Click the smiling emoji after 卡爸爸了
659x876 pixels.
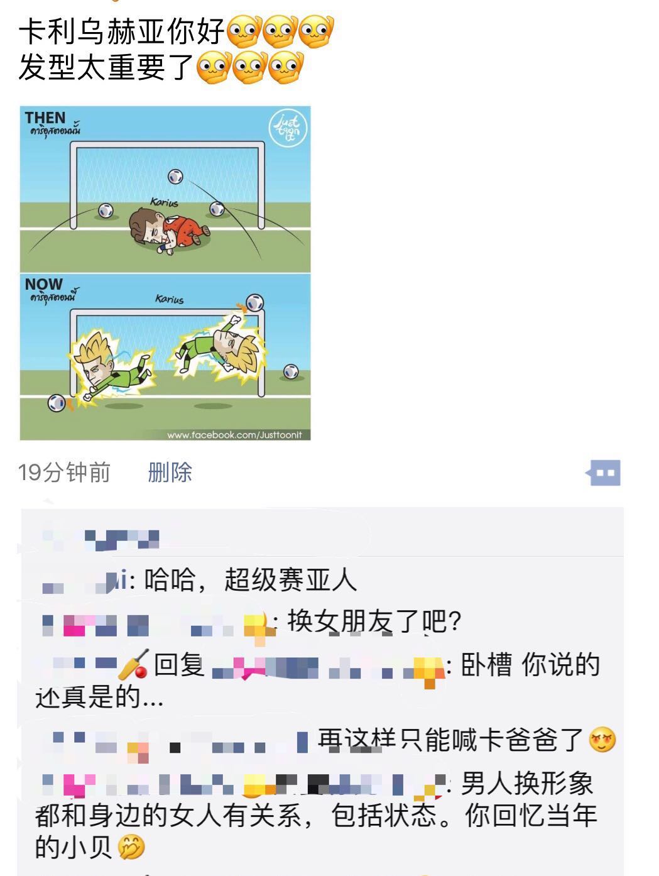point(602,740)
